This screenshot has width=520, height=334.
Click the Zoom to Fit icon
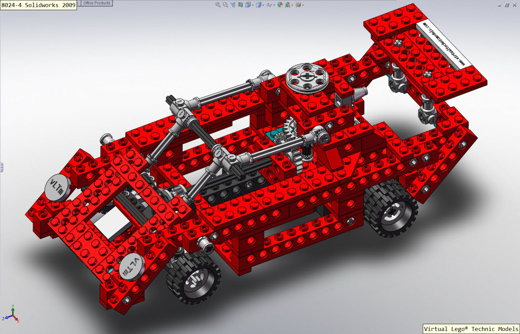(x=218, y=5)
